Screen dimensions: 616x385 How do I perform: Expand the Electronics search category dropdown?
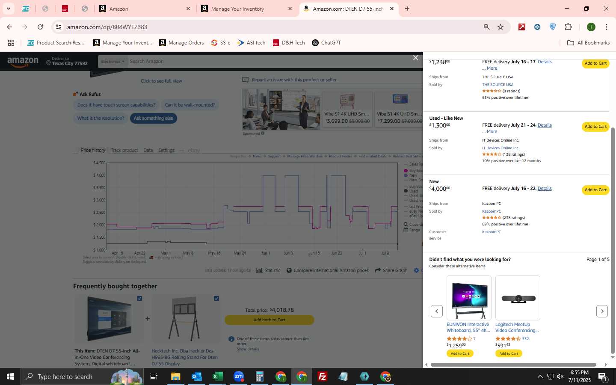[113, 61]
